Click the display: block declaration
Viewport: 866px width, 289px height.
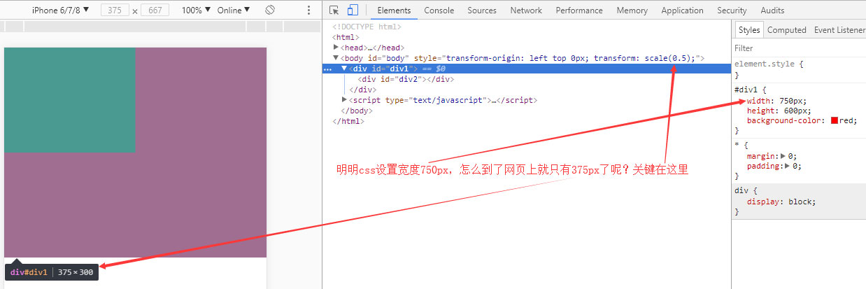pos(781,202)
